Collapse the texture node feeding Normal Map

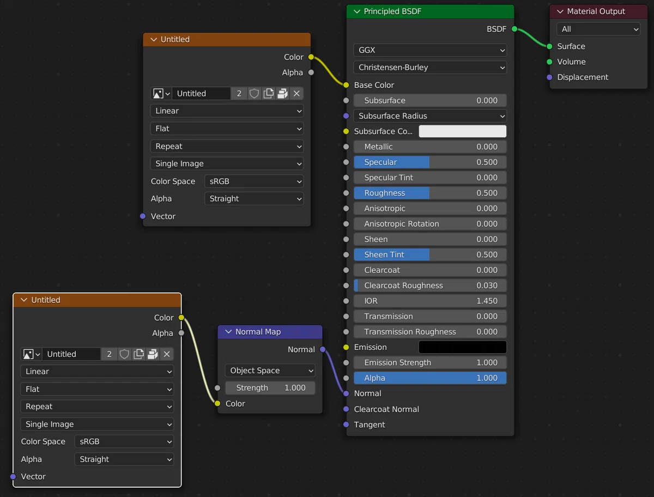coord(24,300)
